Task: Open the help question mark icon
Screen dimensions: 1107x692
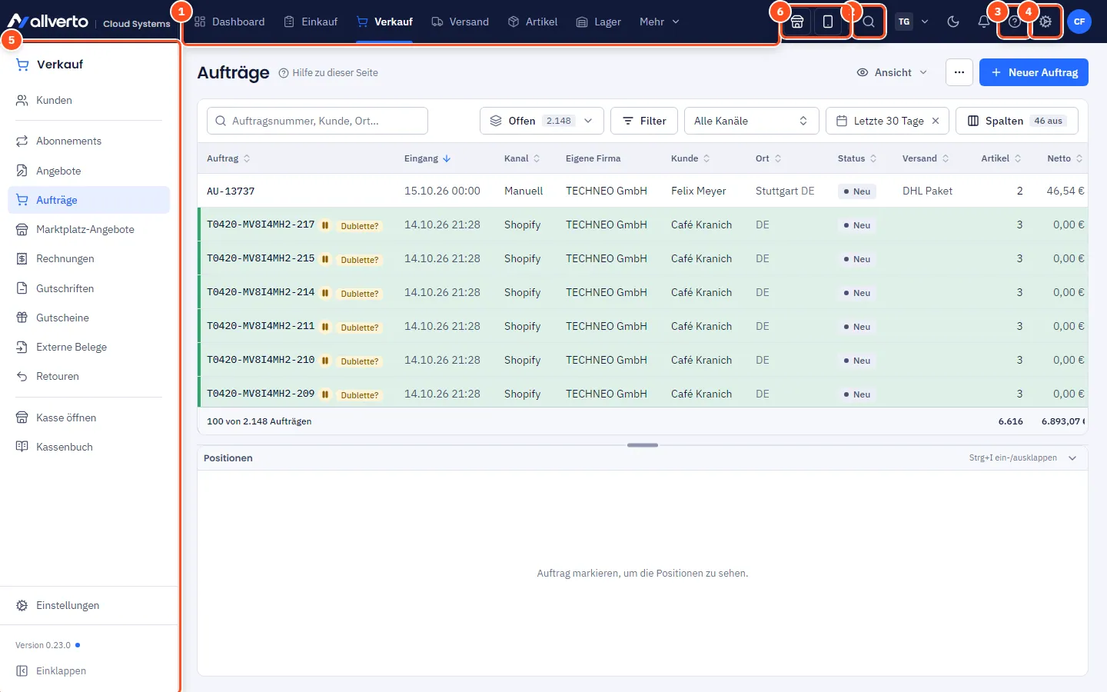Action: 1015,22
